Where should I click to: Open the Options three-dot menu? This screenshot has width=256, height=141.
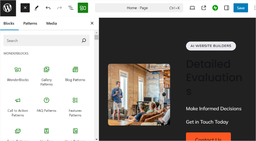point(254,8)
